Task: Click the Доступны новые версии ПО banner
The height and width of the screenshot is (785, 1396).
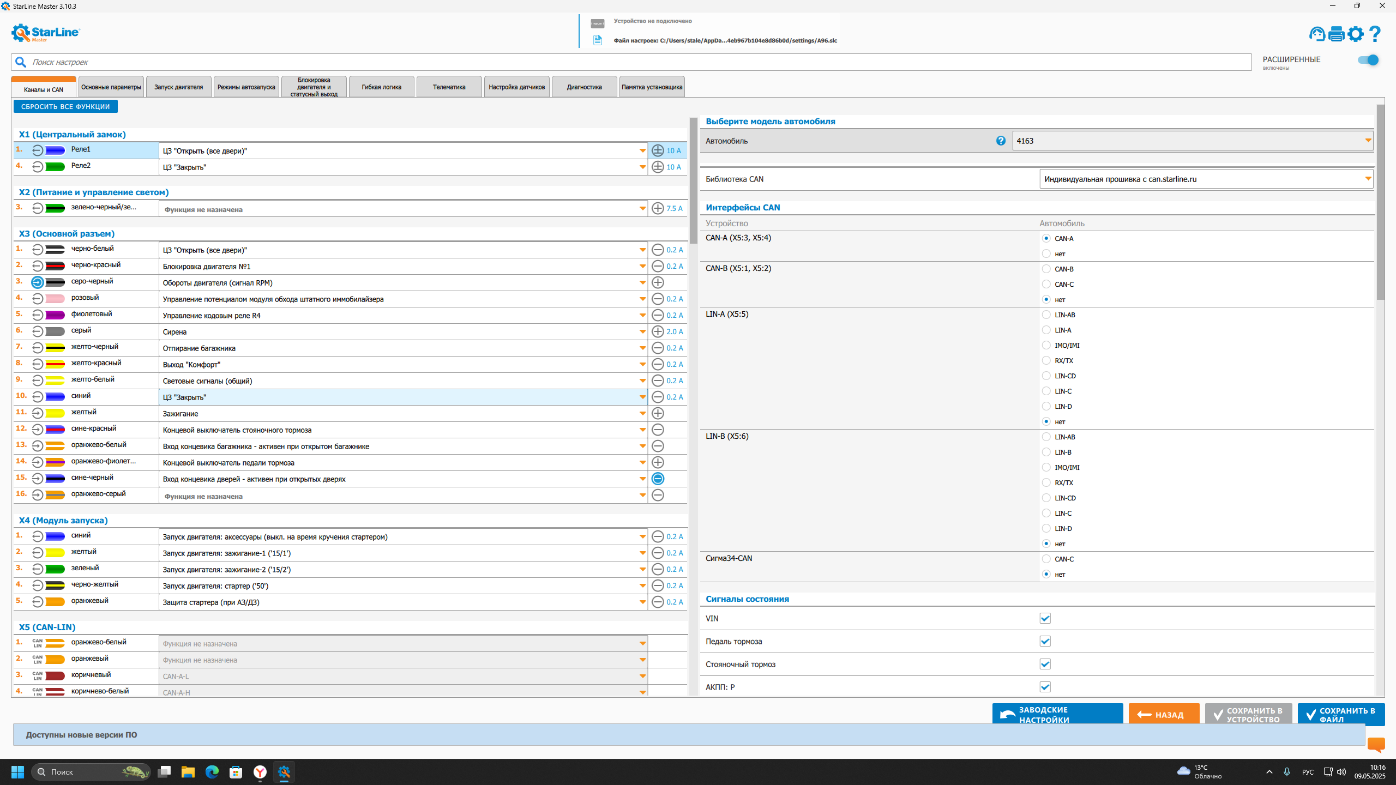Action: (689, 735)
